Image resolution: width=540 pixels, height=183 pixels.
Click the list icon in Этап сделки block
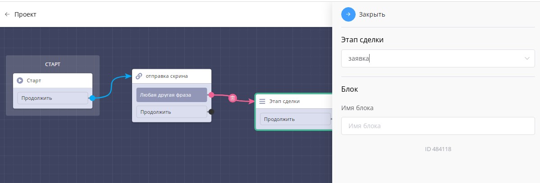pyautogui.click(x=262, y=102)
